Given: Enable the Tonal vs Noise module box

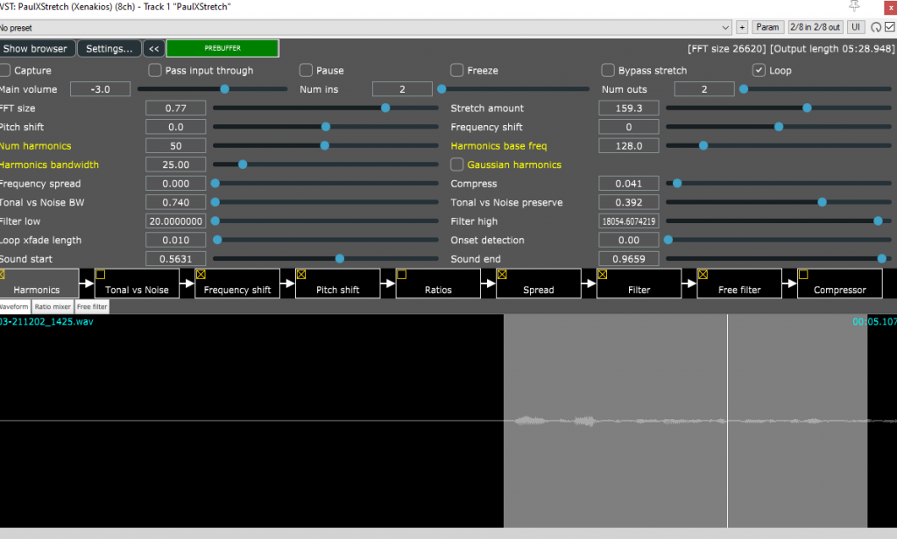Looking at the screenshot, I should [100, 275].
